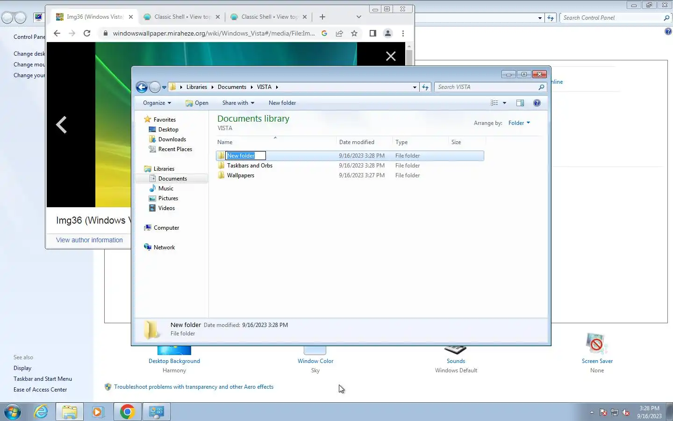Open the selected folder via toolbar
Viewport: 673px width, 421px height.
[x=197, y=103]
